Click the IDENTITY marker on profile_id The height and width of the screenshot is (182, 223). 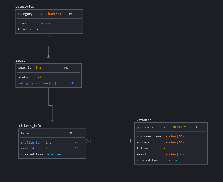(x=178, y=127)
